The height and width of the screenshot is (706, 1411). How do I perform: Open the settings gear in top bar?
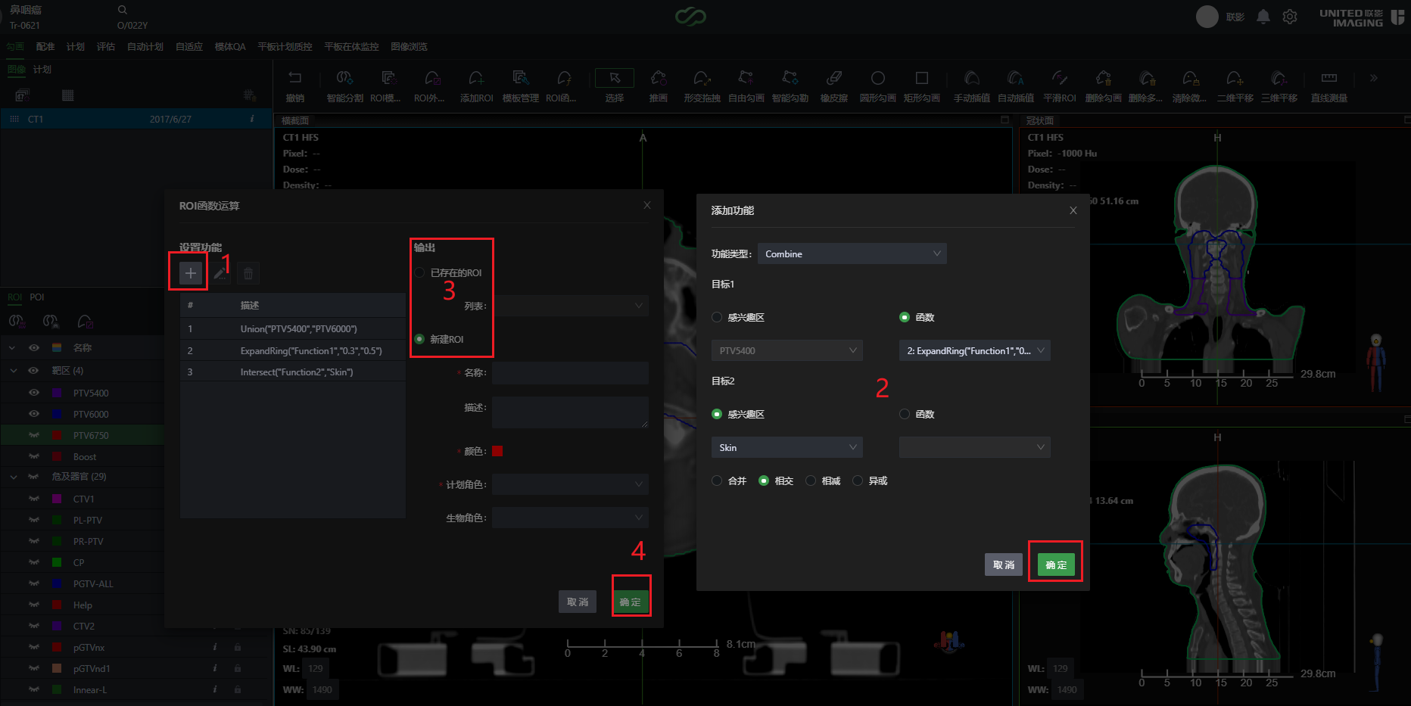tap(1290, 17)
